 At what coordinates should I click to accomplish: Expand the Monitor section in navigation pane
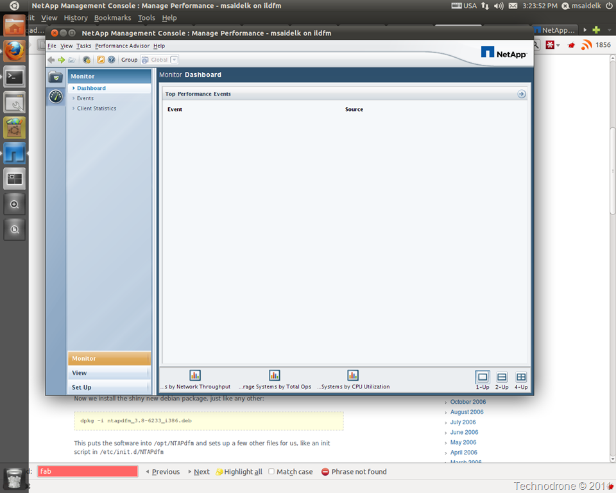[109, 359]
